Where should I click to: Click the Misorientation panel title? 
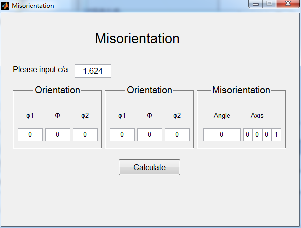(x=241, y=90)
